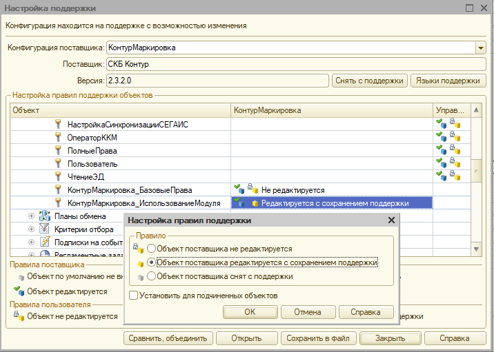The width and height of the screenshot is (494, 352).
Task: Click support status icons in ОператорККМ row
Action: 448,137
